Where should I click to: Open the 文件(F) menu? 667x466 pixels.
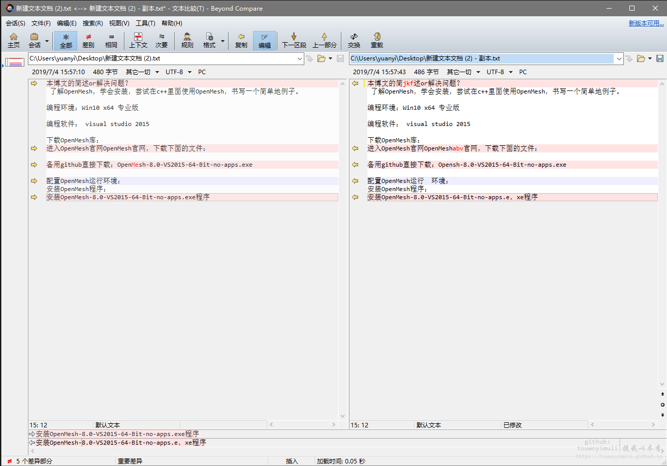41,23
